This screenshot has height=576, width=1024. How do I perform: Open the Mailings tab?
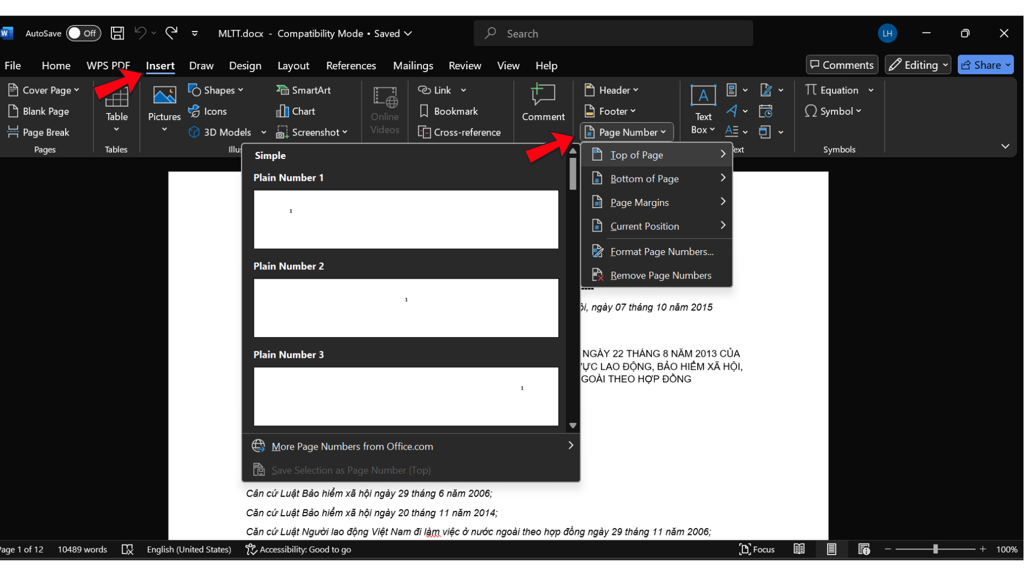[x=413, y=65]
